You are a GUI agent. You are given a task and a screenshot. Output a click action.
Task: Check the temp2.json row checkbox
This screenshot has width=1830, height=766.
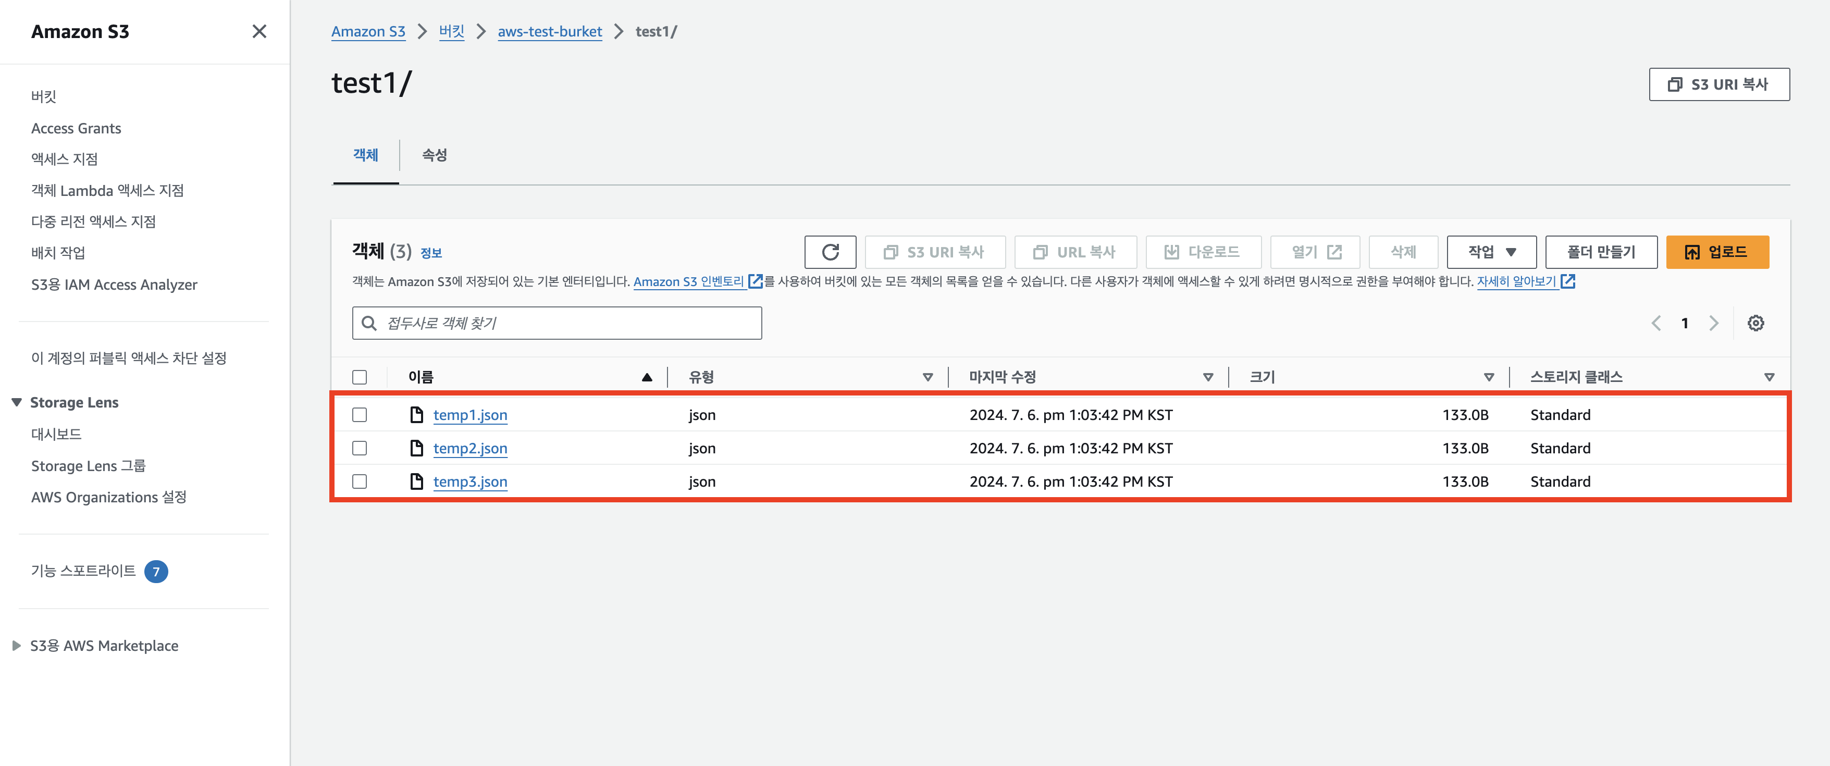point(360,448)
